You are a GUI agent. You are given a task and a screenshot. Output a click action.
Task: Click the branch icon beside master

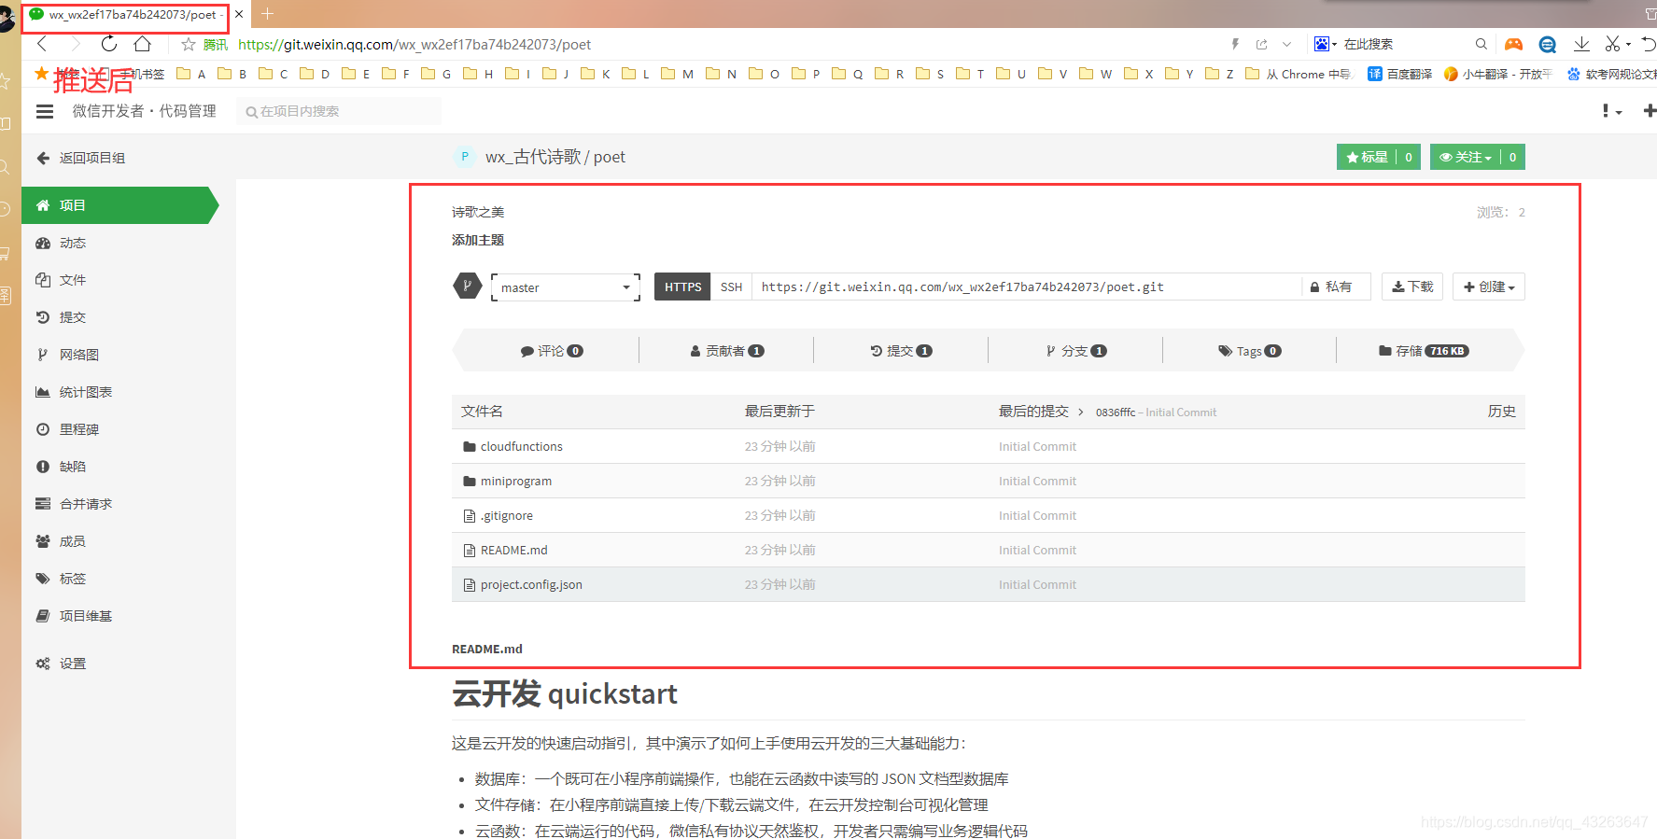468,287
